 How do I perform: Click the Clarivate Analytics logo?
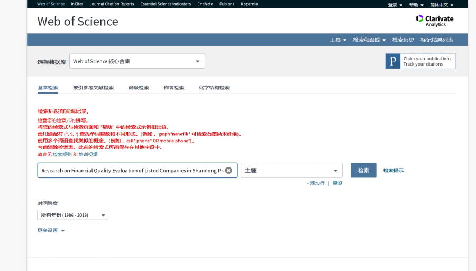coord(434,21)
